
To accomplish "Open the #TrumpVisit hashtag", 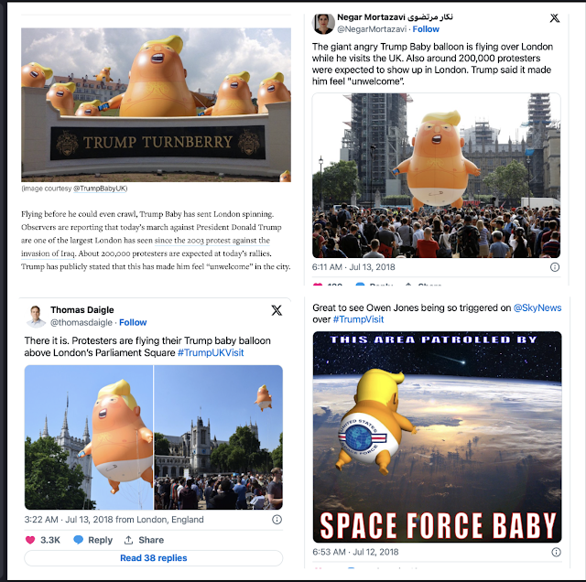I will point(358,319).
